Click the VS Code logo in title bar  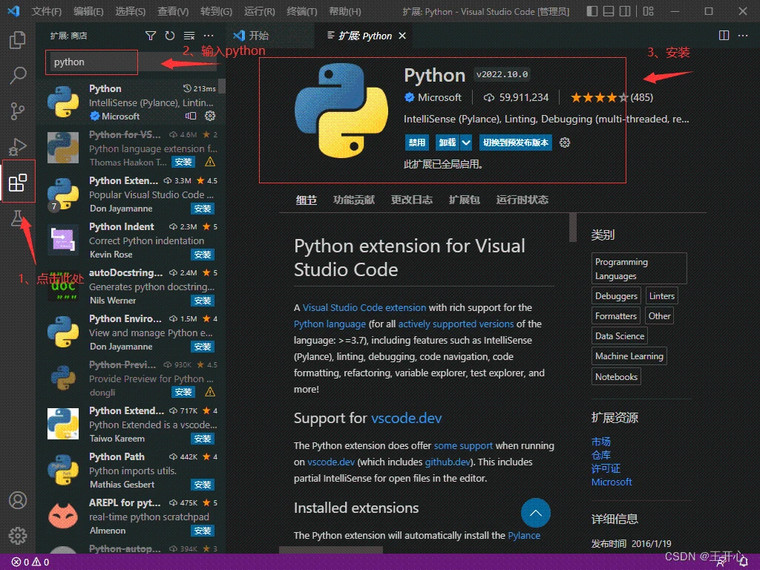coord(13,10)
